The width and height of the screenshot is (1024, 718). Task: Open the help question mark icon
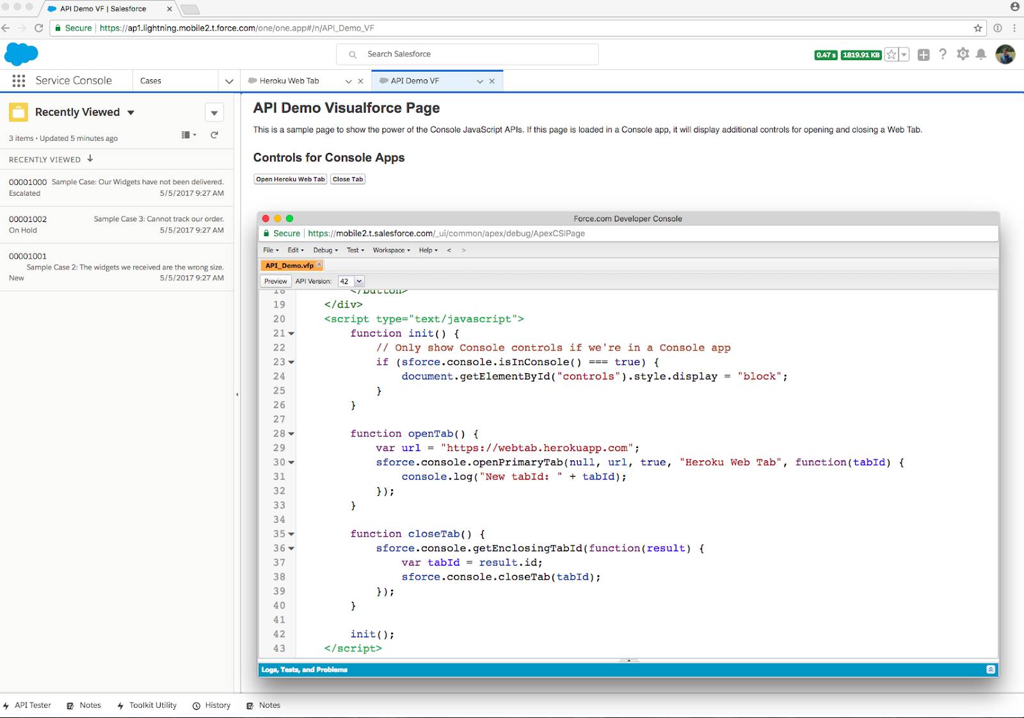943,54
